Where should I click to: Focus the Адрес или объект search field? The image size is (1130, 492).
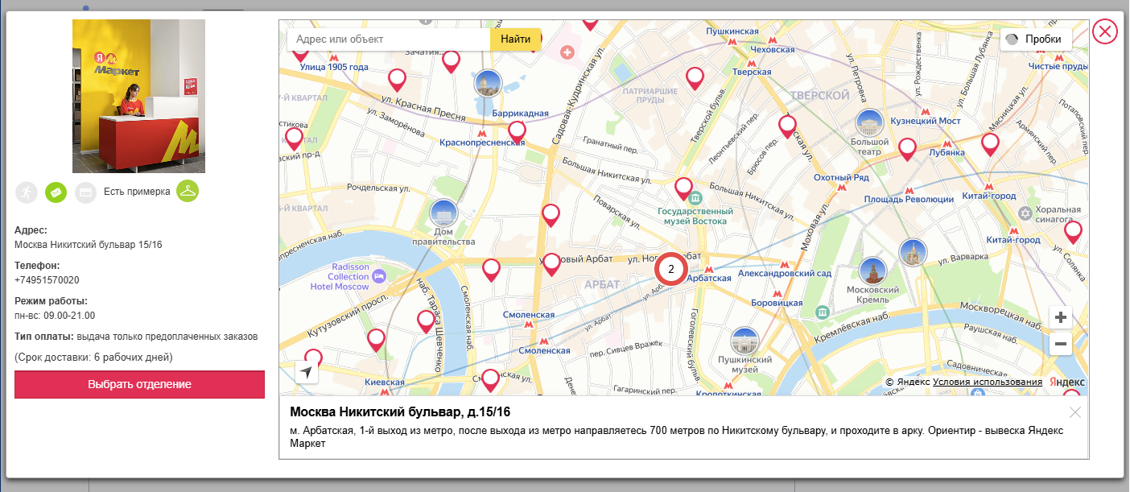pos(389,39)
